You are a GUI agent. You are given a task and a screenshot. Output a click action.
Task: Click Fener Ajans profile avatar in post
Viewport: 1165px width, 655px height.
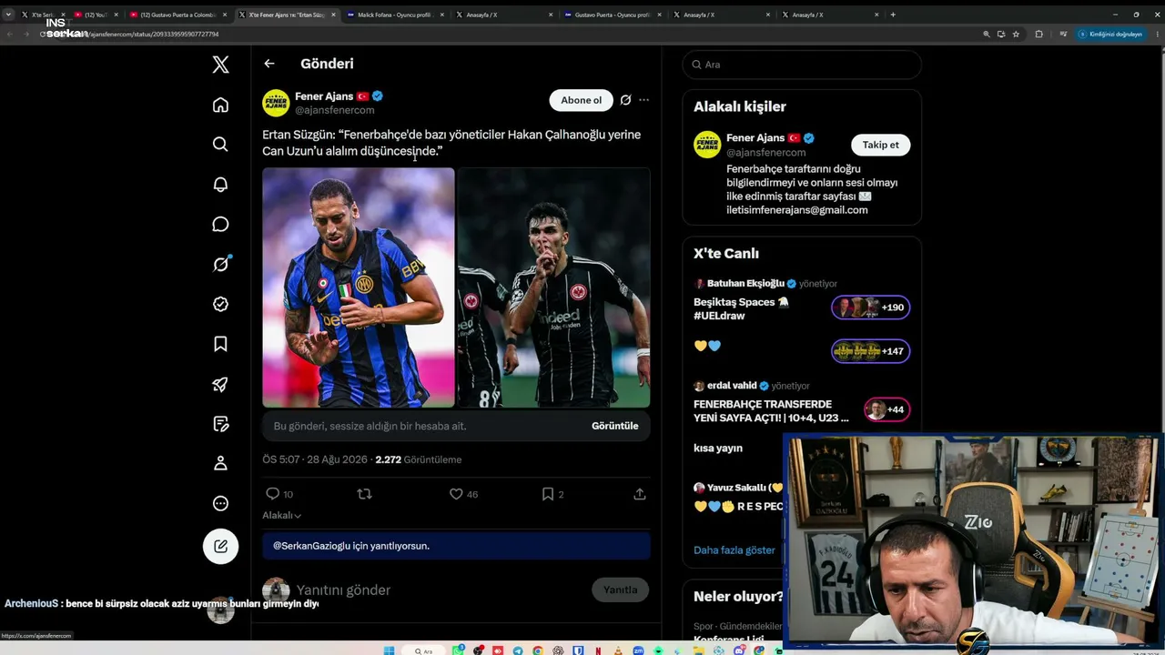point(276,103)
